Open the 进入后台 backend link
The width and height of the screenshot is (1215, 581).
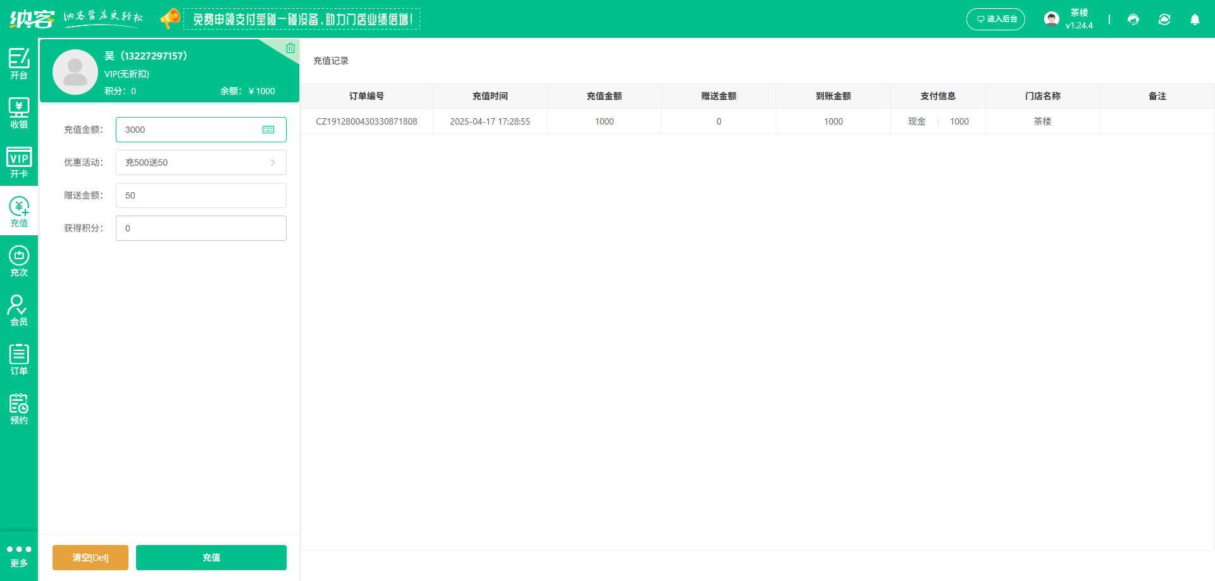995,19
